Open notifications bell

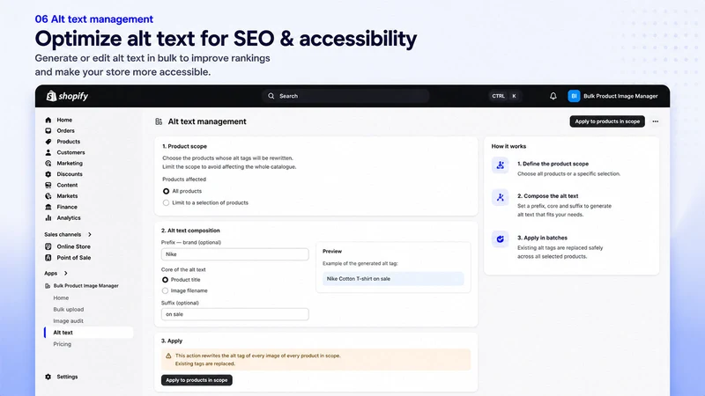point(553,96)
